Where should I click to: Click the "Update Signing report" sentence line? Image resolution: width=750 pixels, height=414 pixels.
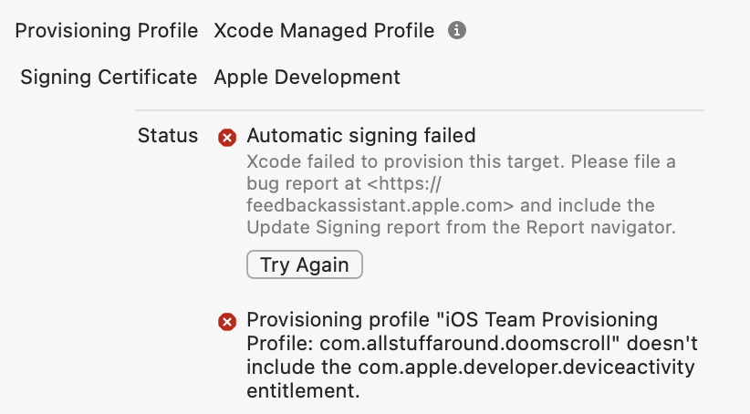click(461, 228)
